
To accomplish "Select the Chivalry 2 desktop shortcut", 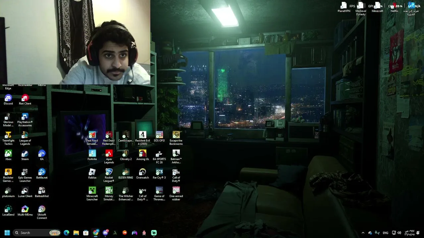I will (126, 155).
